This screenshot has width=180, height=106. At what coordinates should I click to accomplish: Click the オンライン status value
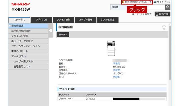point(119,73)
